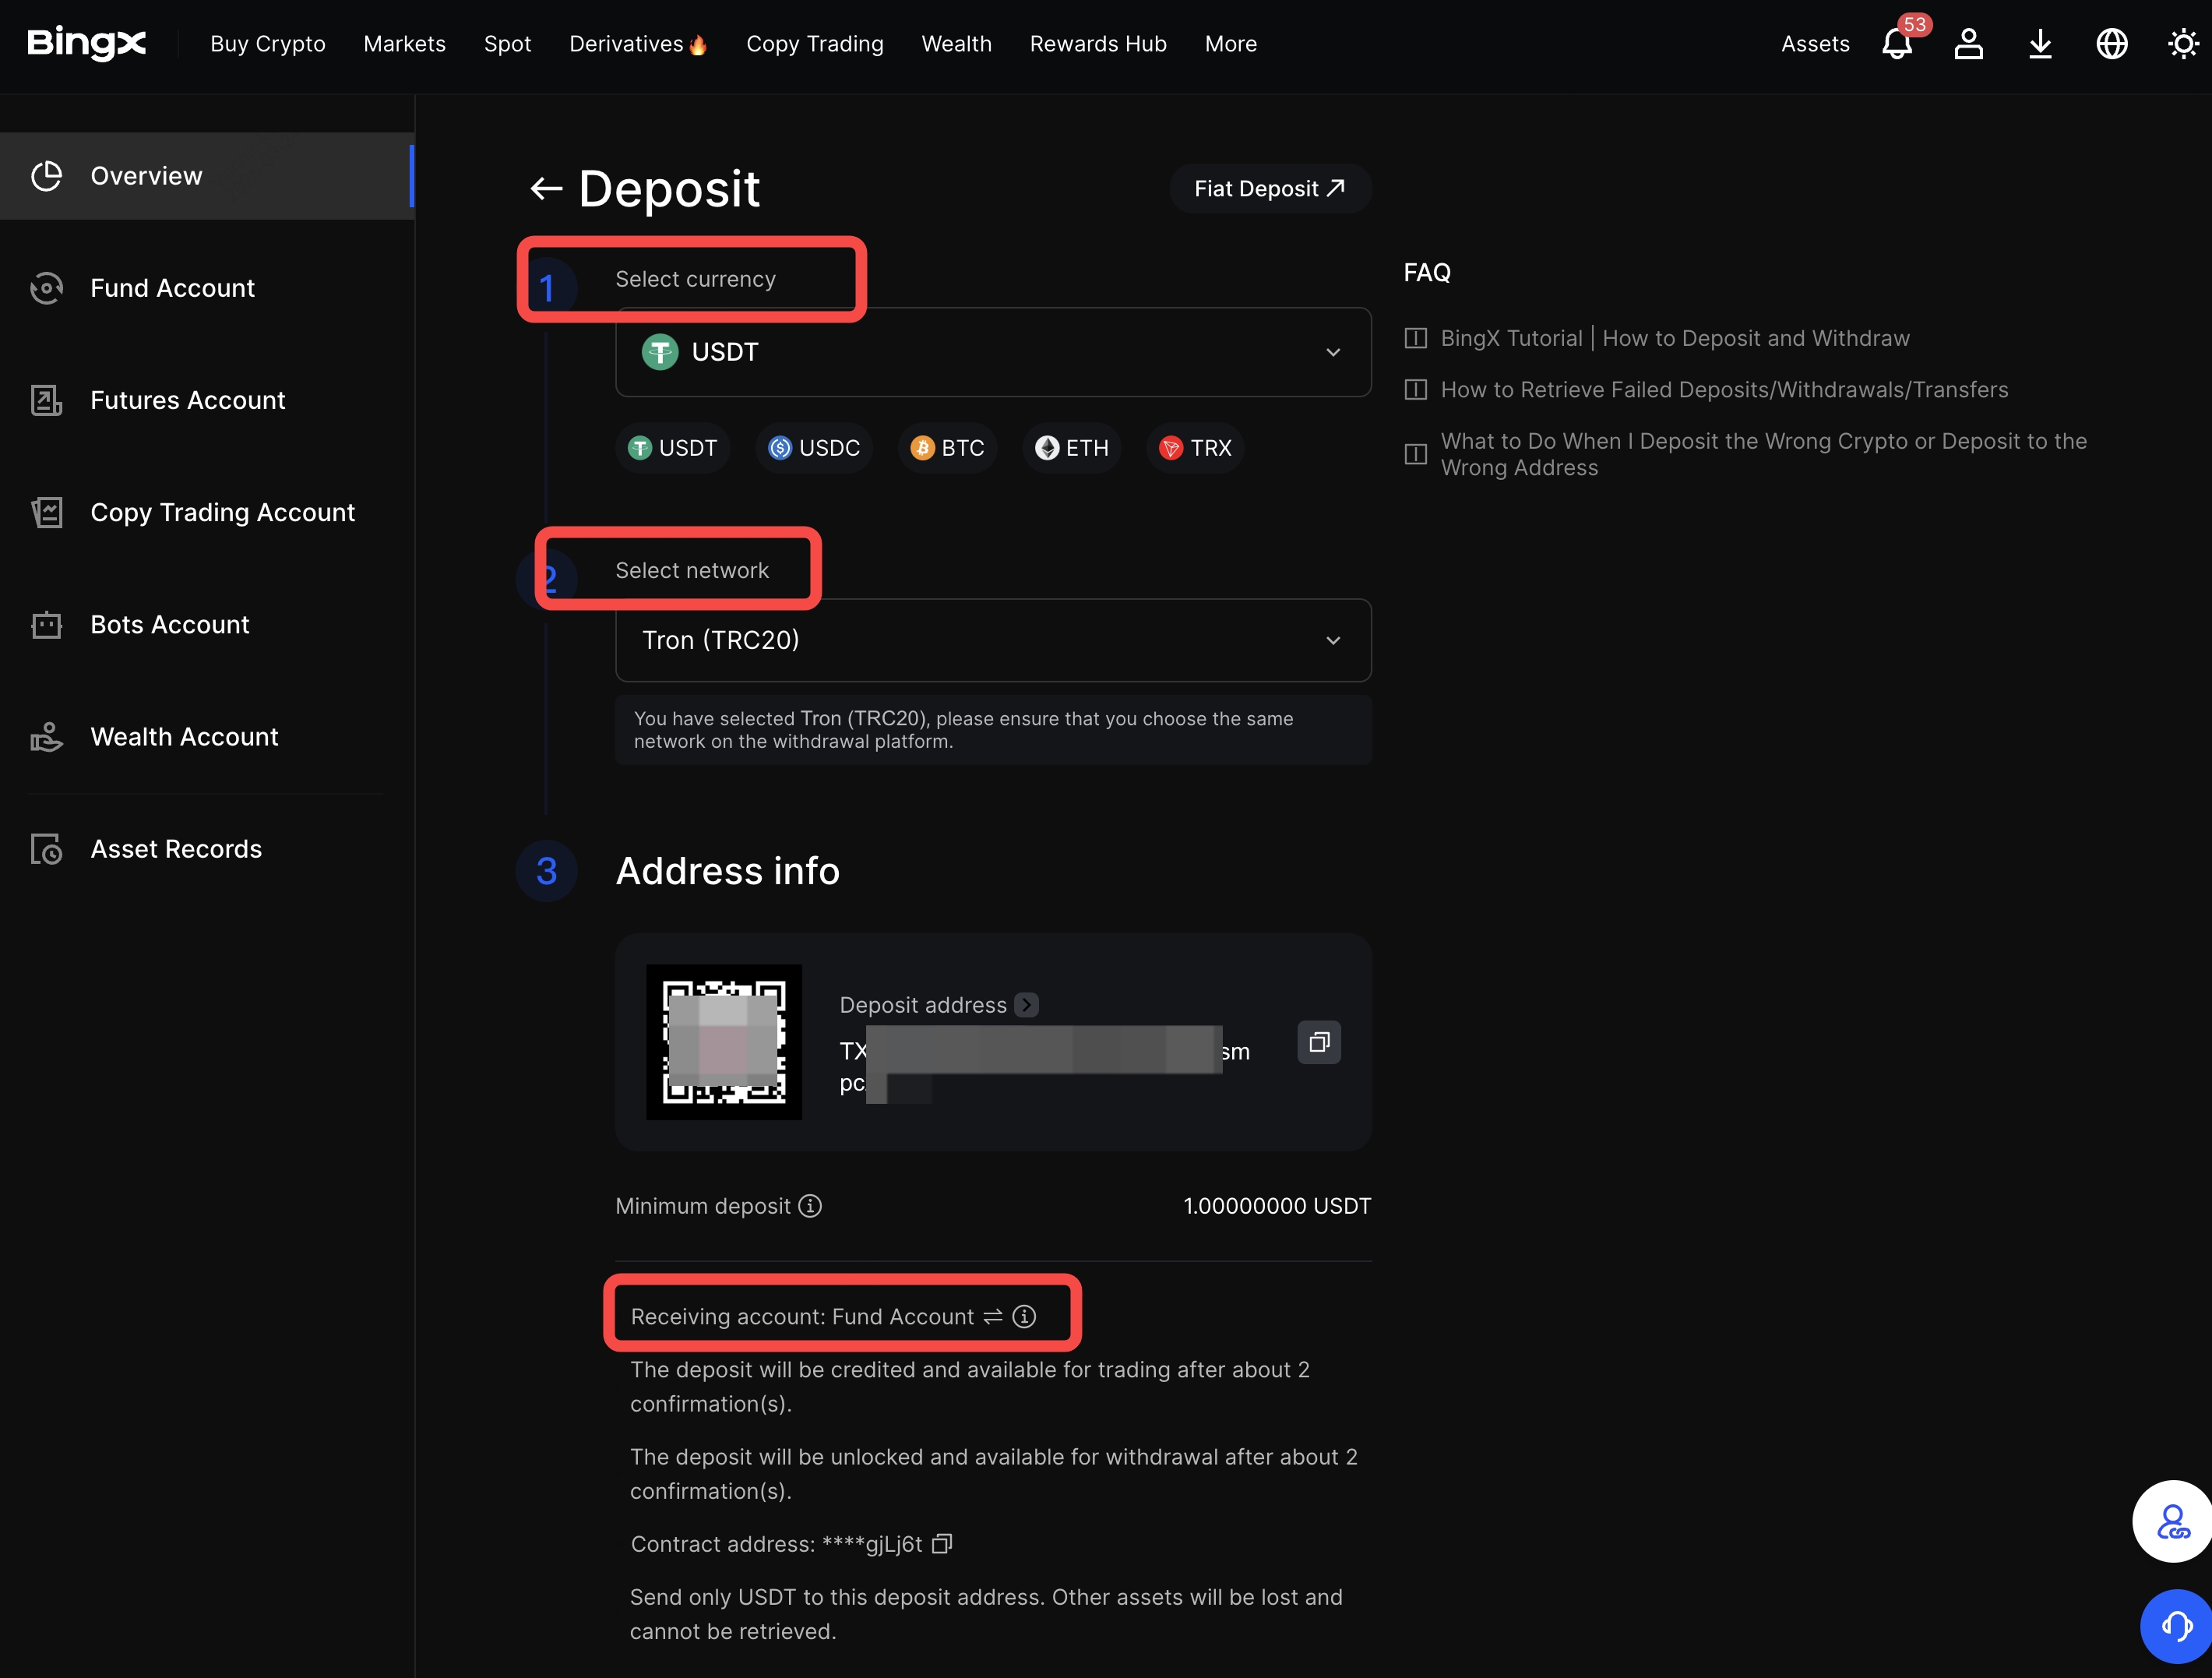This screenshot has width=2212, height=1678.
Task: Copy the deposit address with the copy icon
Action: 1319,1042
